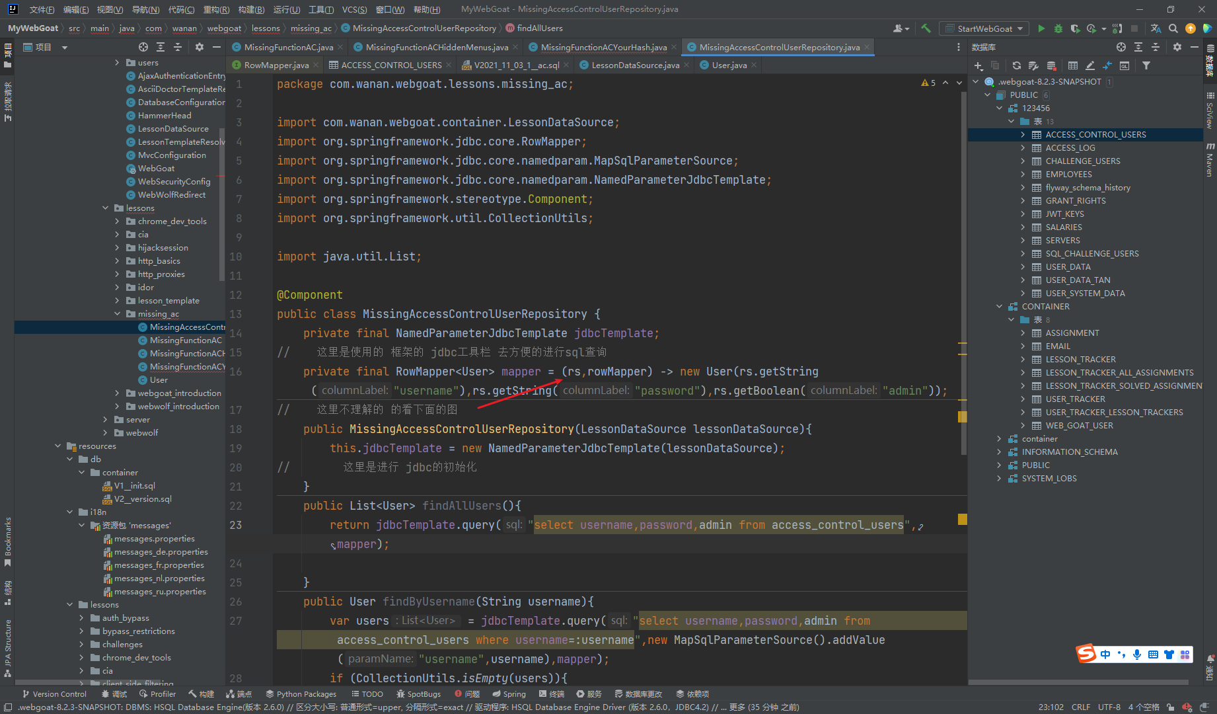Click the edit source pencil icon in database panel
Screen dimensions: 1217x714
coord(1090,65)
